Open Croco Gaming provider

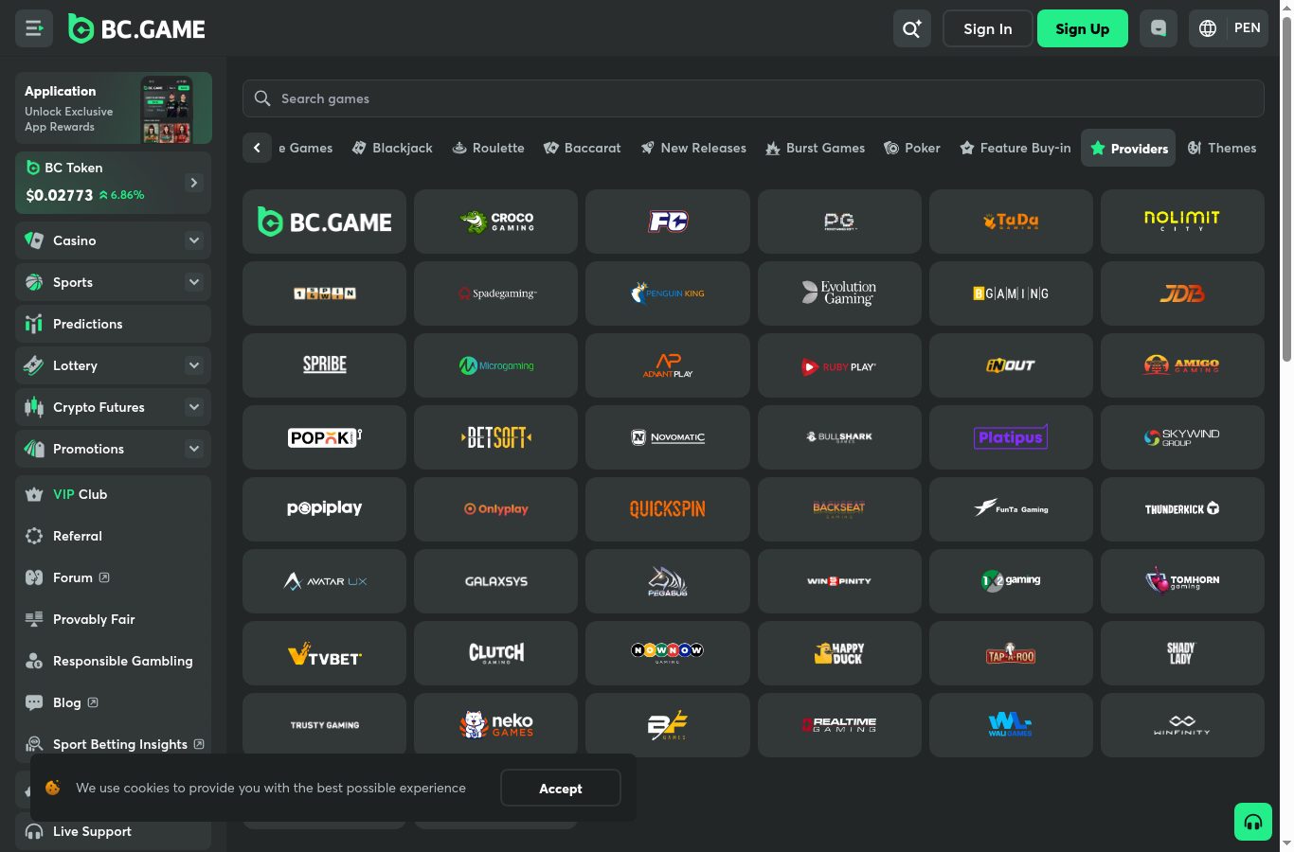495,222
